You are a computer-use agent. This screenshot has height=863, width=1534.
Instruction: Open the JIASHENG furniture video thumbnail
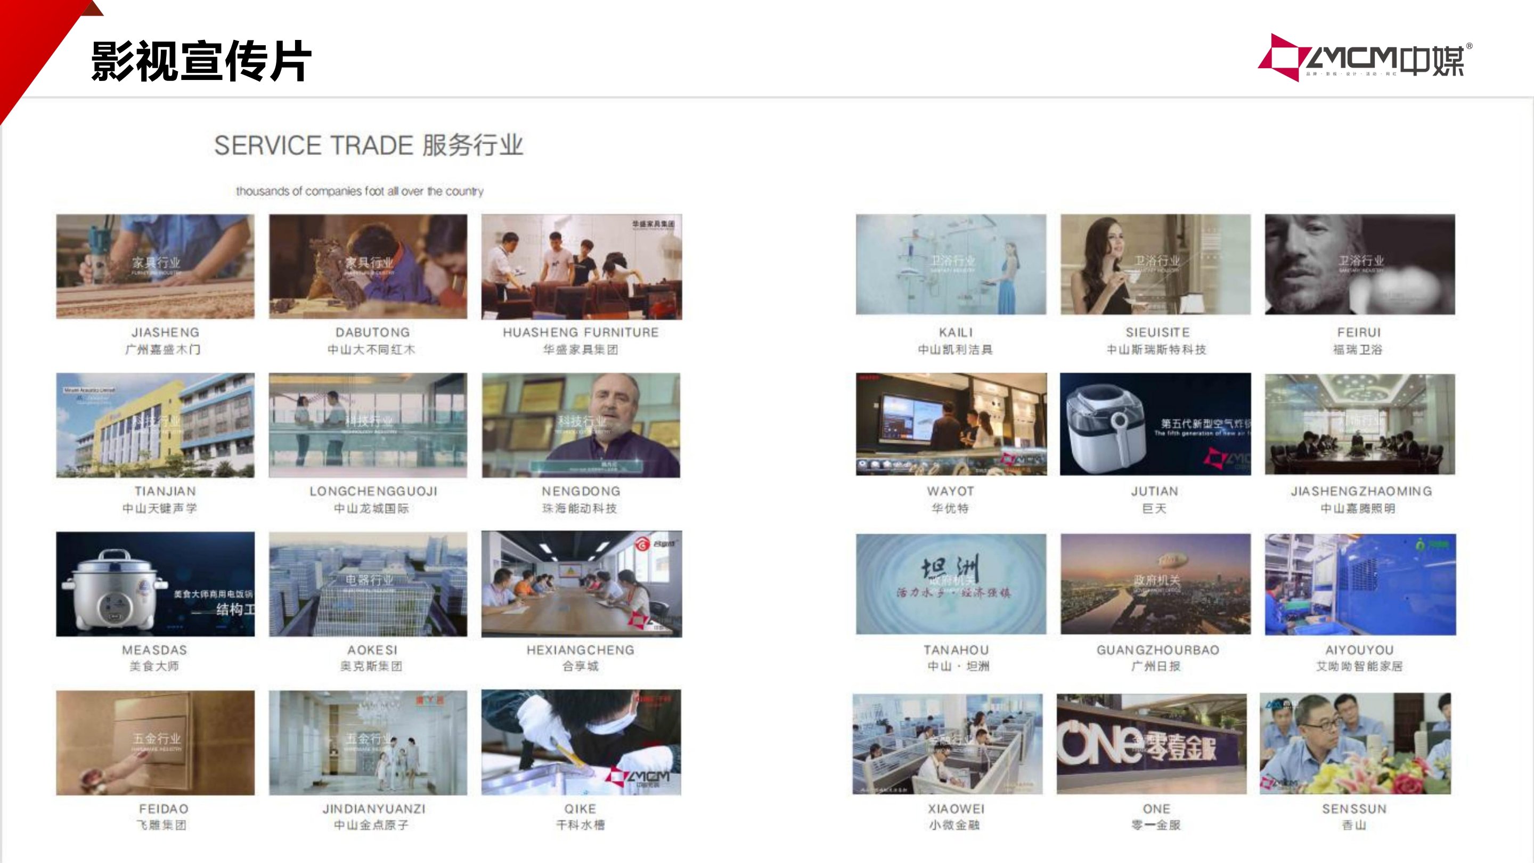pos(155,266)
